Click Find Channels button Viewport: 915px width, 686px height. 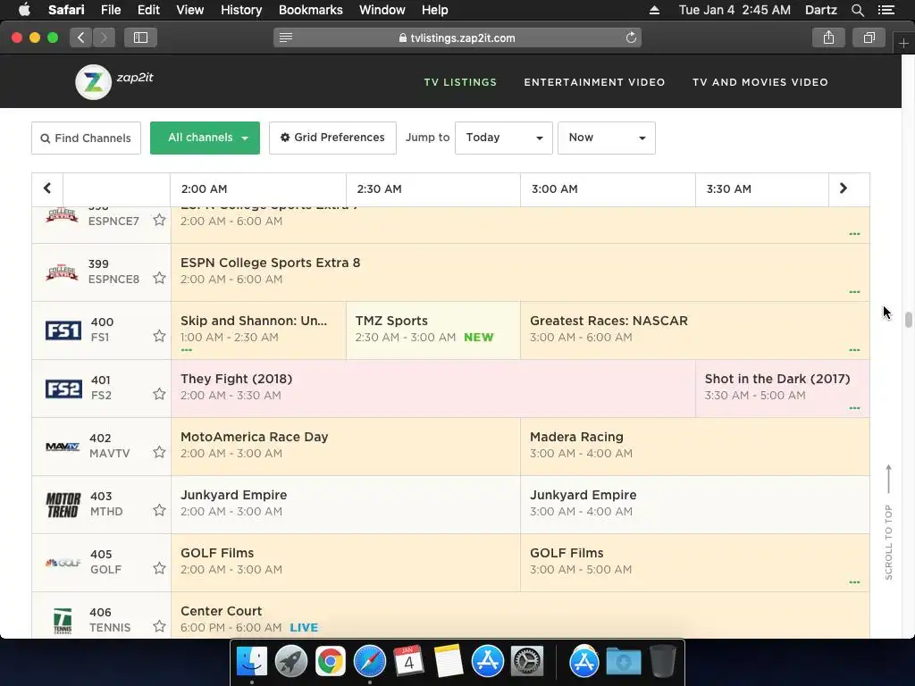pos(86,138)
